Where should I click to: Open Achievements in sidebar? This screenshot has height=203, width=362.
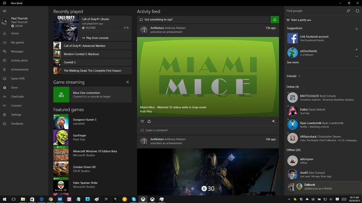click(20, 69)
